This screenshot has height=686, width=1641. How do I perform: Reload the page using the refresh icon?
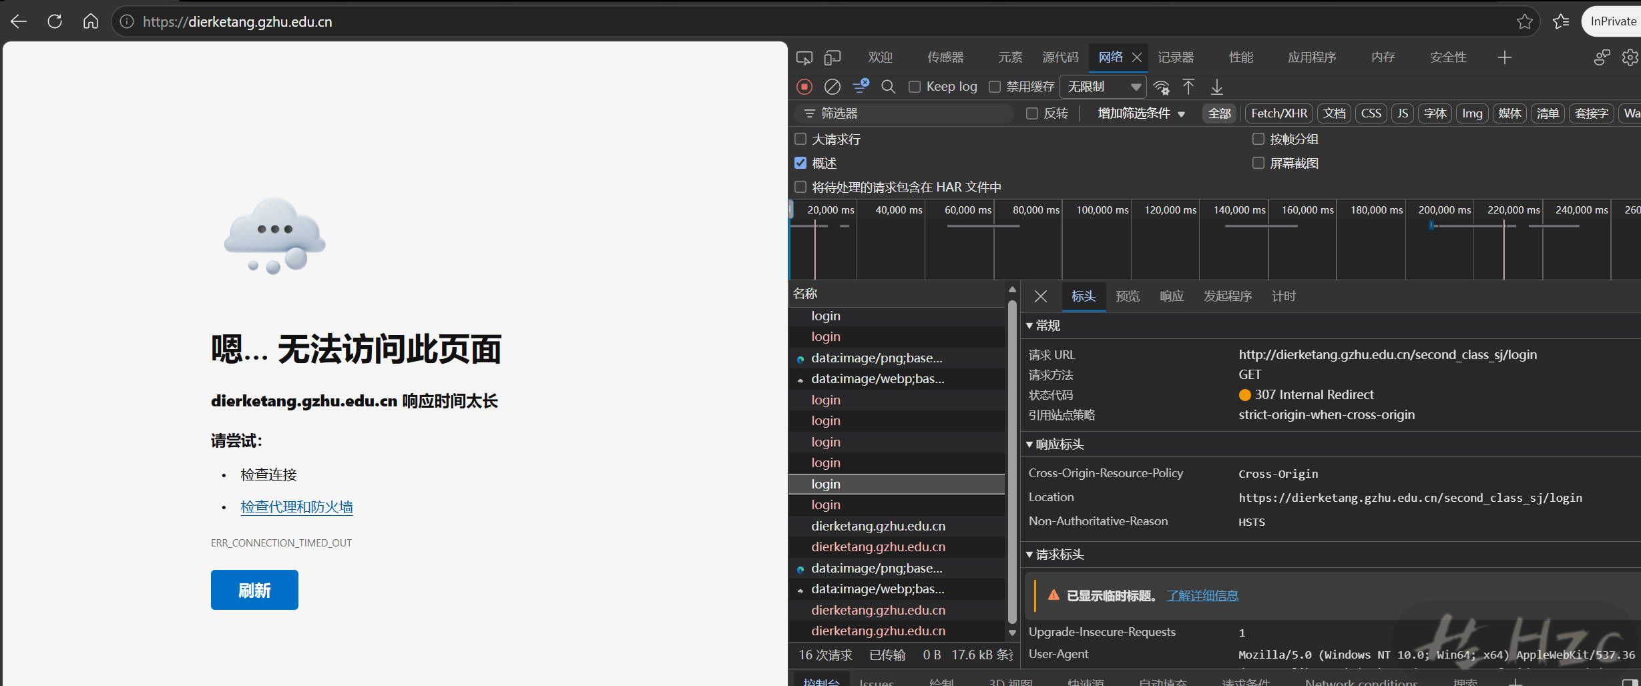tap(55, 21)
